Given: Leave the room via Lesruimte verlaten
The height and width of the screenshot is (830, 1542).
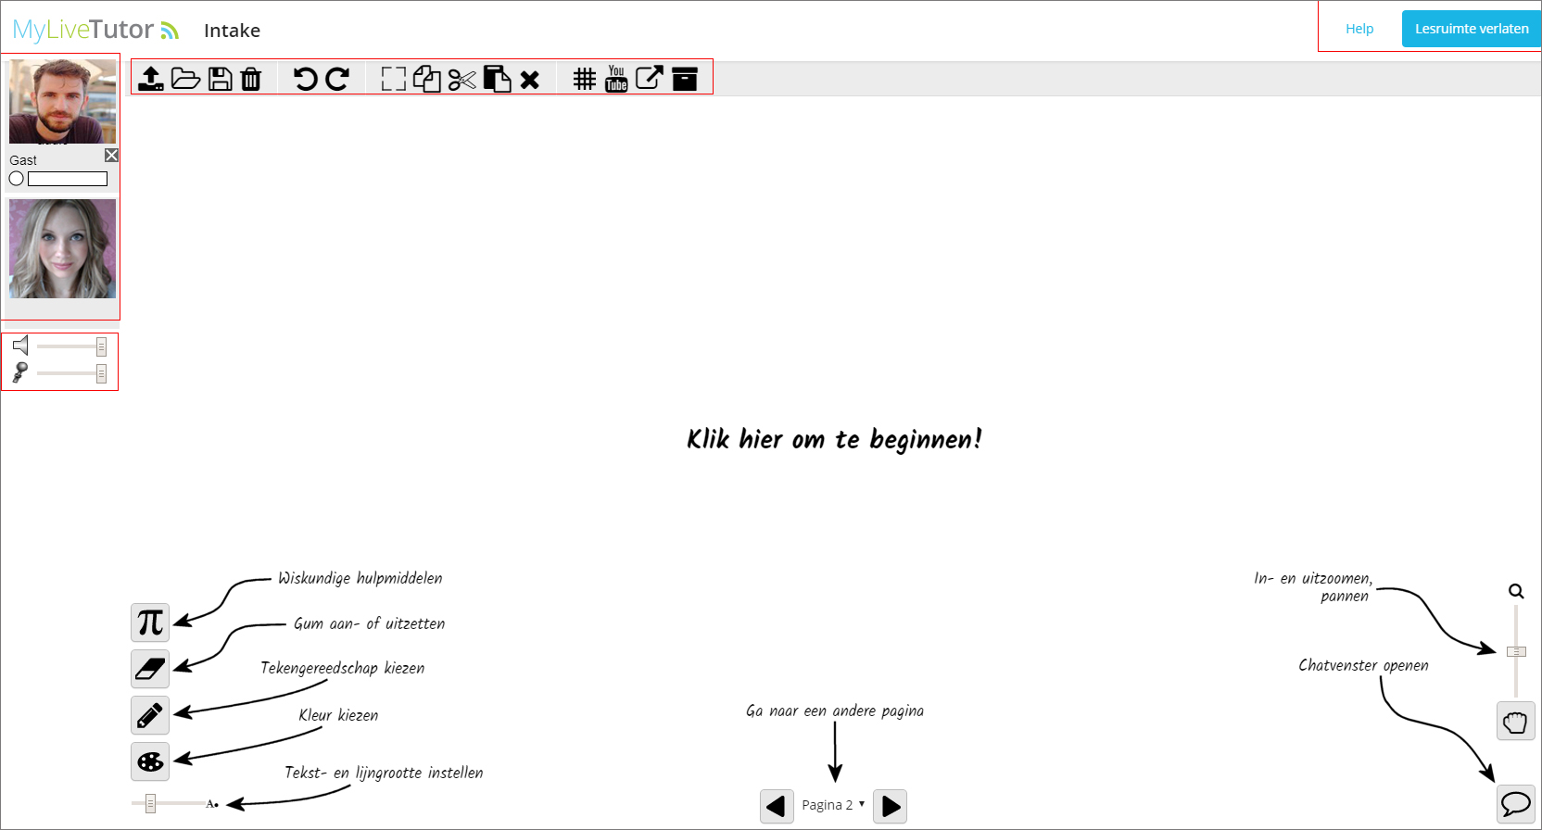Looking at the screenshot, I should pyautogui.click(x=1472, y=29).
